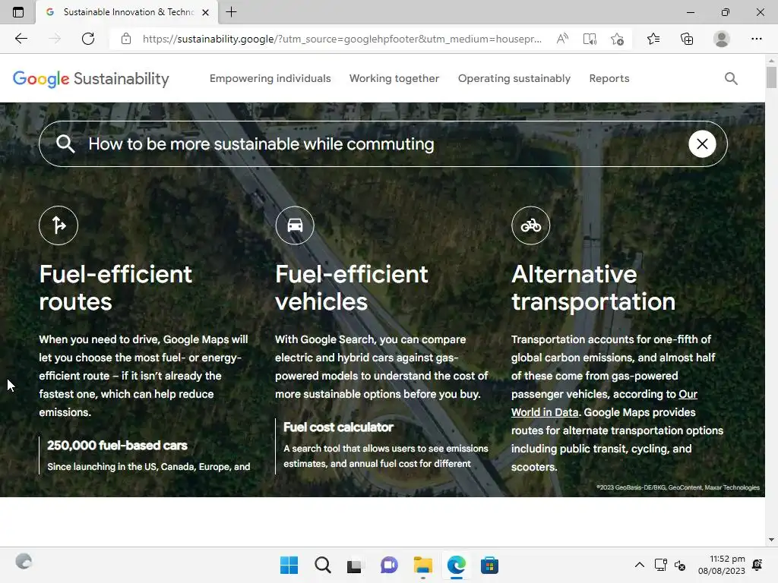Click the Fuel-efficient vehicles heading
The width and height of the screenshot is (778, 583).
[x=351, y=288]
